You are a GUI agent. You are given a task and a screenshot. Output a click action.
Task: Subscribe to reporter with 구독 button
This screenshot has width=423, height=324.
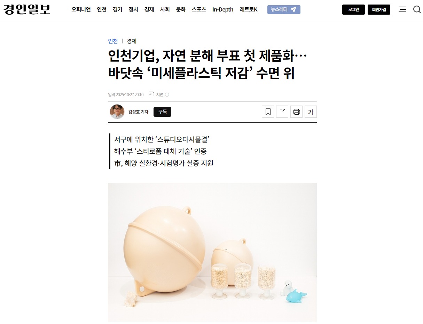click(162, 111)
